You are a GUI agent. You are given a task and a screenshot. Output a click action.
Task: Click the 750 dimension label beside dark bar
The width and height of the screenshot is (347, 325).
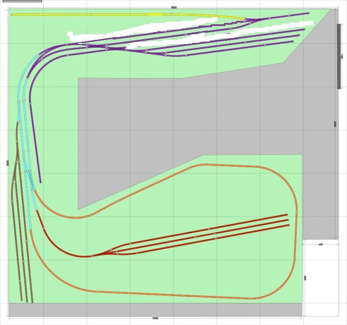click(342, 56)
